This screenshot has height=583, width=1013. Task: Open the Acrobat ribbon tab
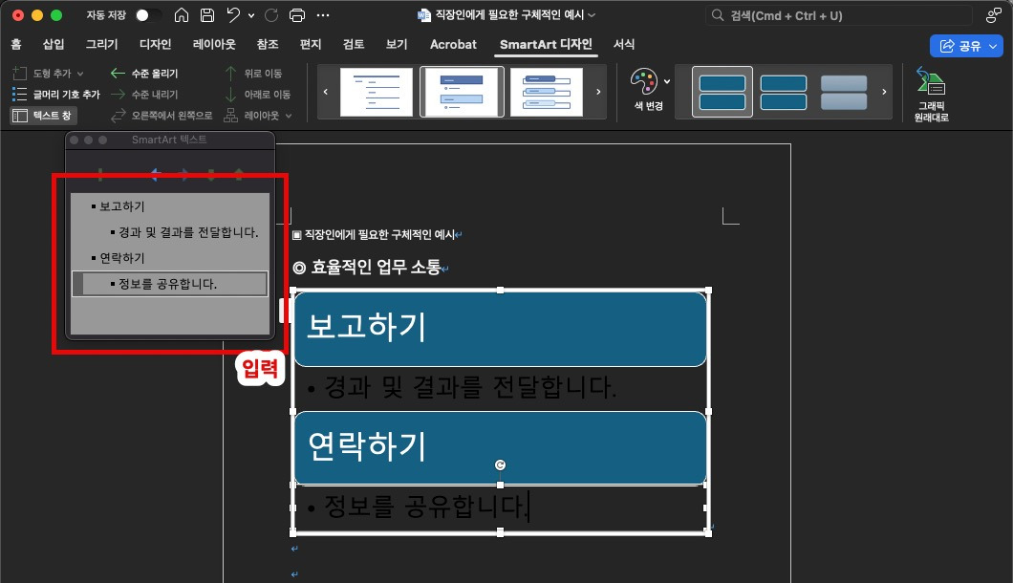(x=453, y=44)
